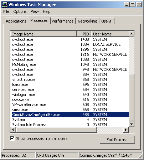This screenshot has width=144, height=160.
Task: Open the Options menu
Action: 20,11
